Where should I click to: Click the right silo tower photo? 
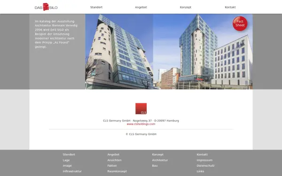point(203,52)
